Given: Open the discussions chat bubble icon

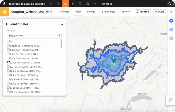Looking at the screenshot, I should [171, 38].
